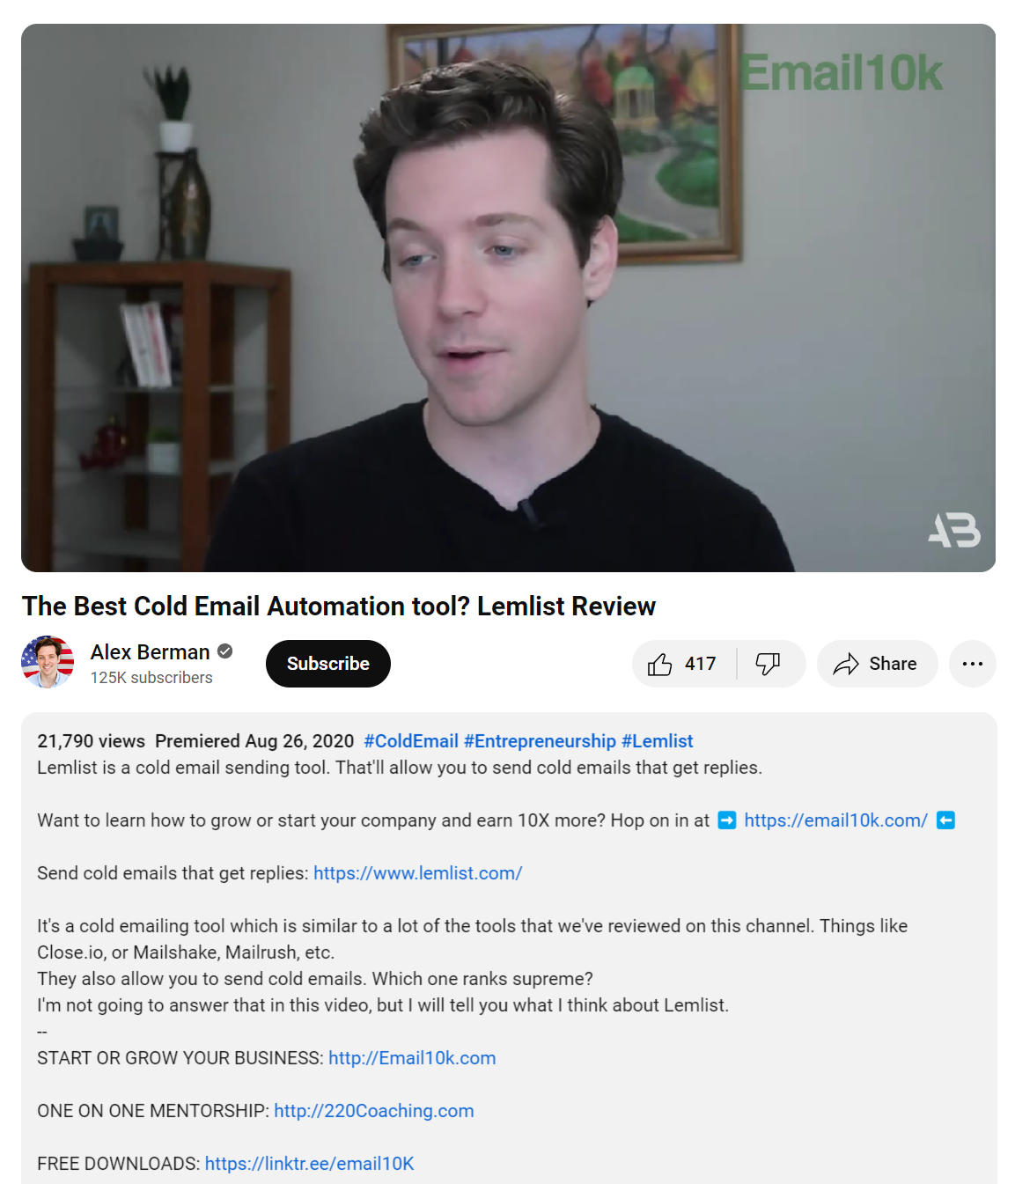Click the Share arrow button
Viewport: 1015px width, 1184px height.
click(x=877, y=664)
